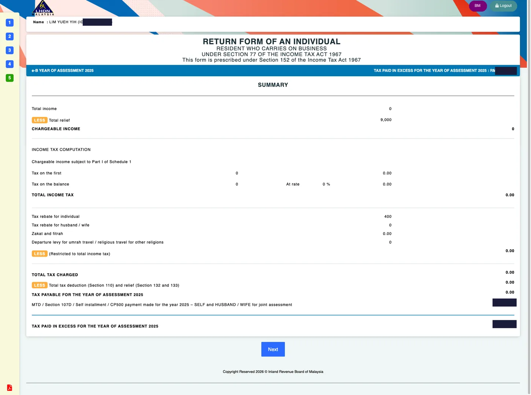The image size is (531, 395).
Task: Click the Tax on the first label
Action: pos(47,173)
